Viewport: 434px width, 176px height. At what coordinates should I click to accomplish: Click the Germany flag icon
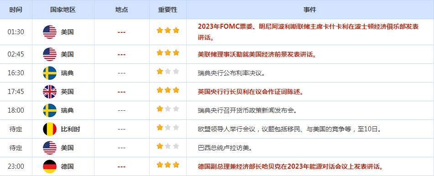coord(50,166)
